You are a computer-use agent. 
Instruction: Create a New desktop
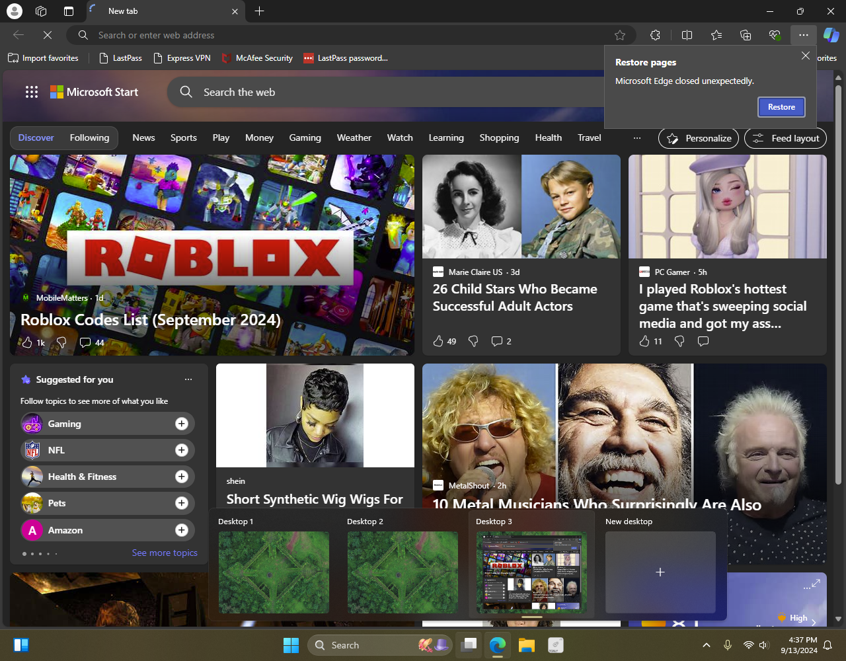coord(660,572)
